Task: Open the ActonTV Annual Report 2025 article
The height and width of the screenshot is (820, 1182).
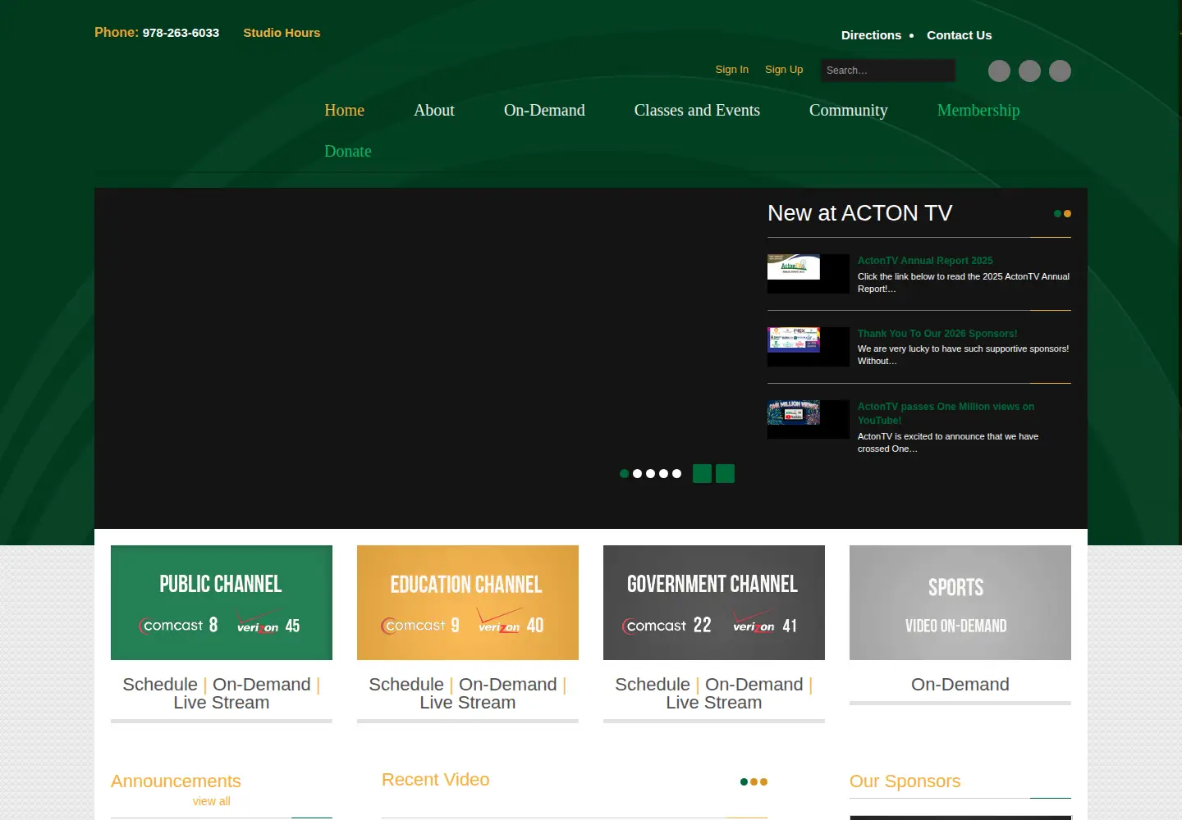Action: pyautogui.click(x=925, y=261)
